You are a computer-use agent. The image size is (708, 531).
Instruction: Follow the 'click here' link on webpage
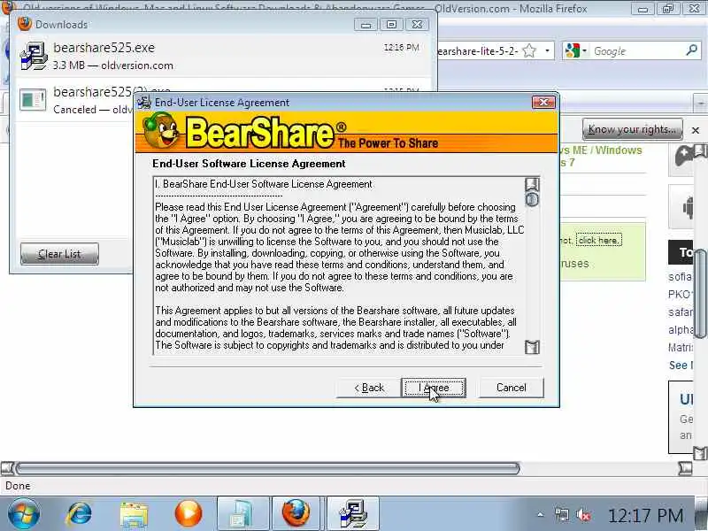tap(599, 240)
